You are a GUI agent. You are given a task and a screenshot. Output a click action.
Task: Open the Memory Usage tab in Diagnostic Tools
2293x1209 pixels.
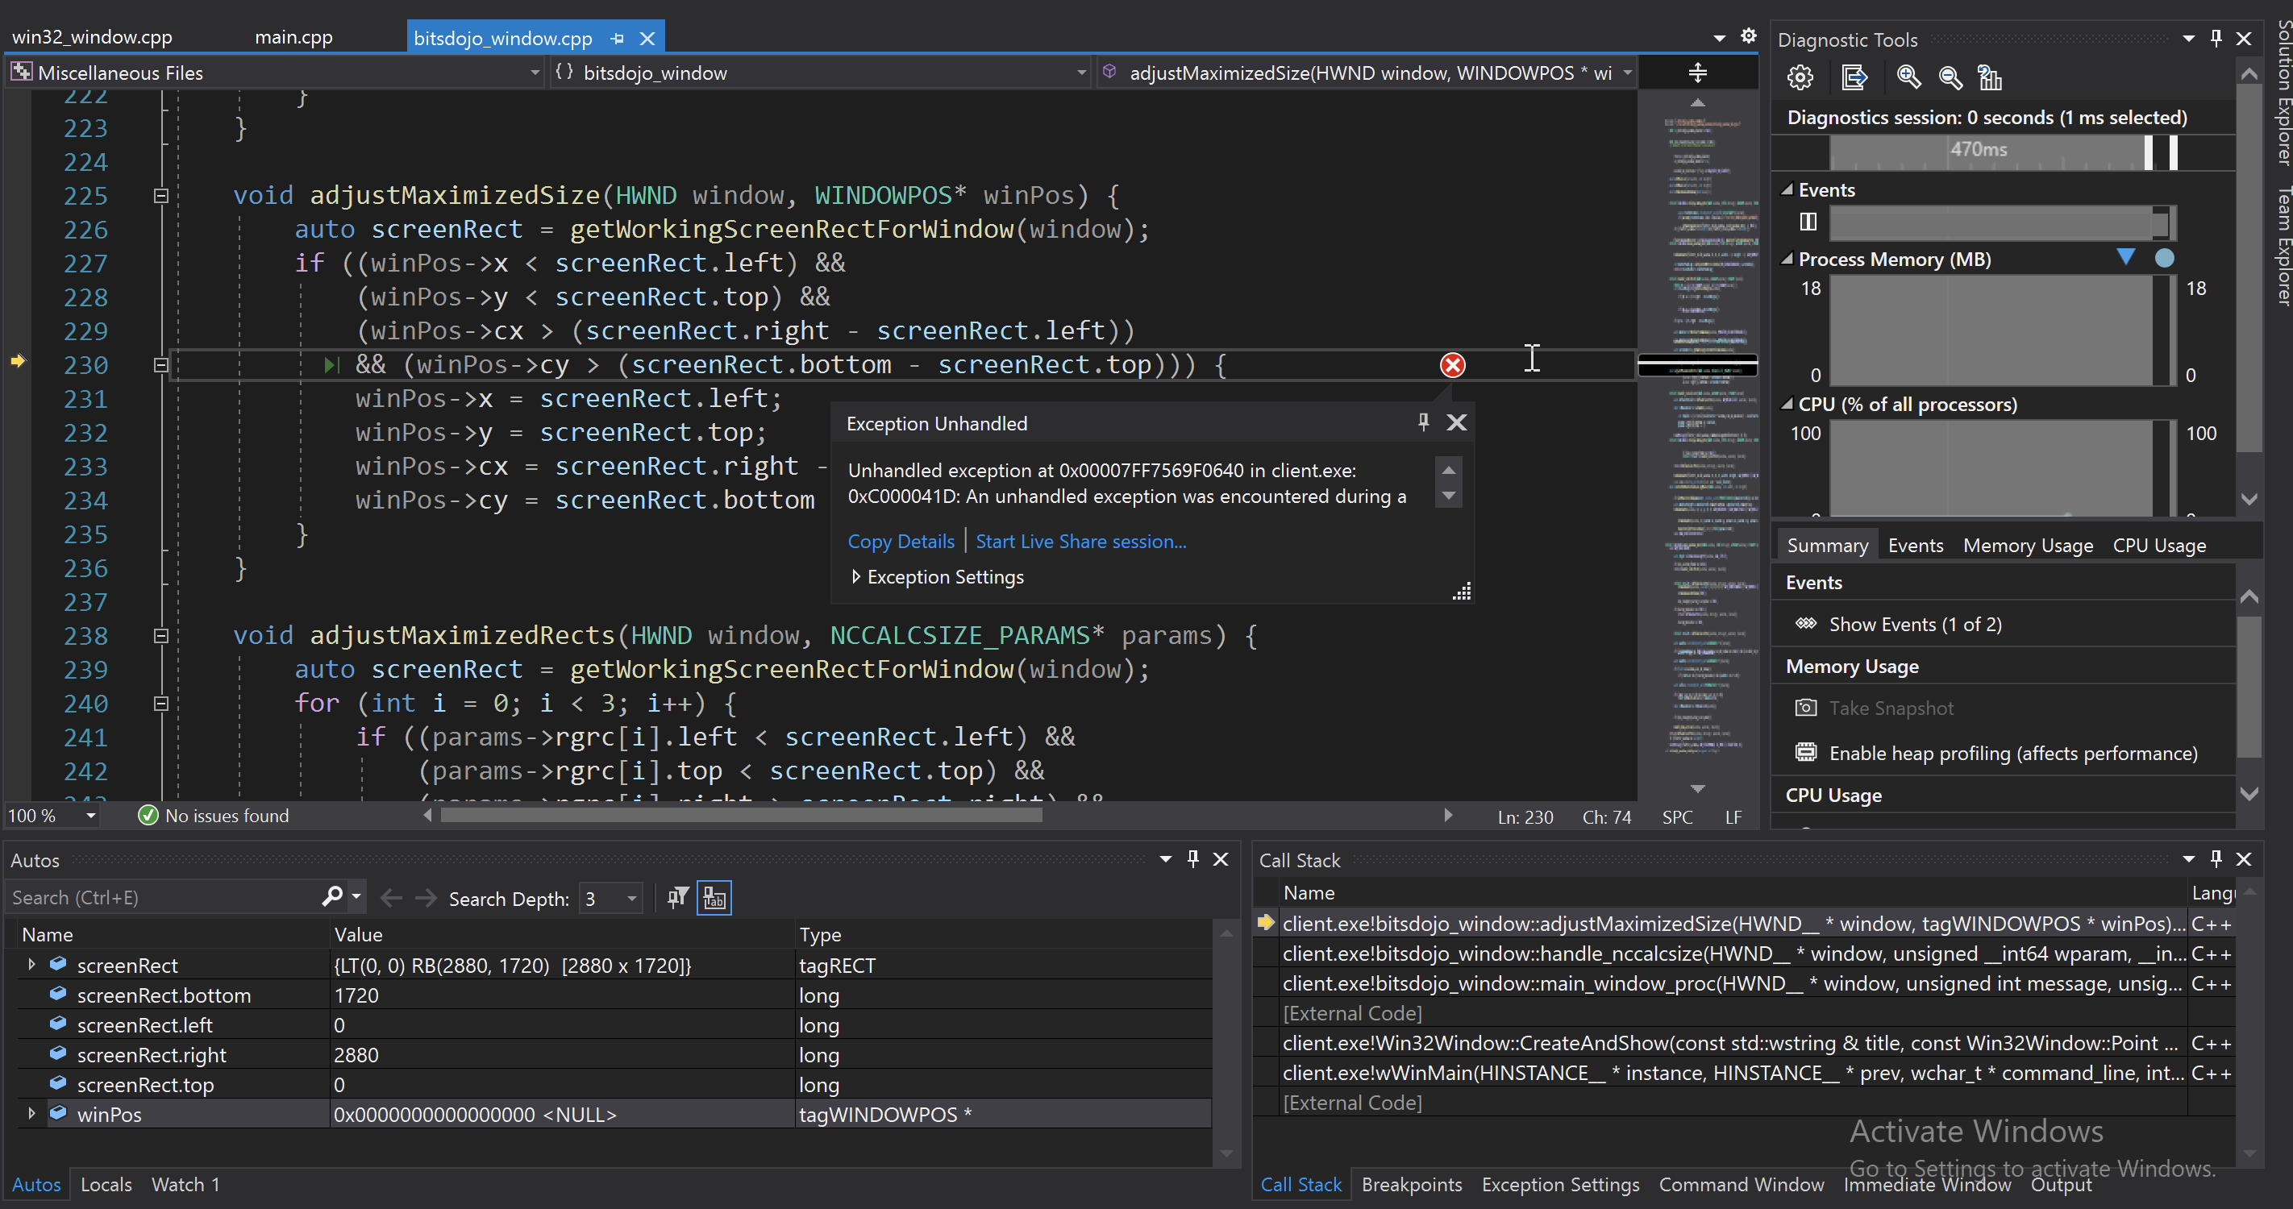pyautogui.click(x=2027, y=546)
